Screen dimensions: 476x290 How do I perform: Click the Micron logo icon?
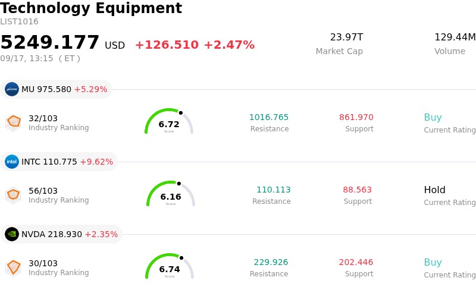[12, 89]
